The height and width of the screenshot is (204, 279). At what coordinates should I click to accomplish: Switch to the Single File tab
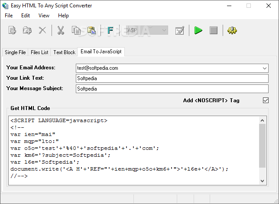coord(15,52)
